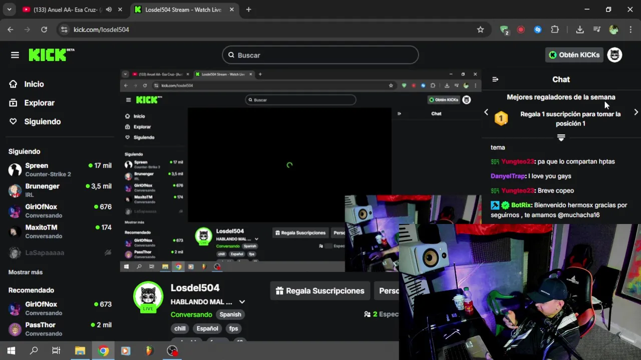Open GirlOfNox channel under Siguiendo

tap(60, 210)
